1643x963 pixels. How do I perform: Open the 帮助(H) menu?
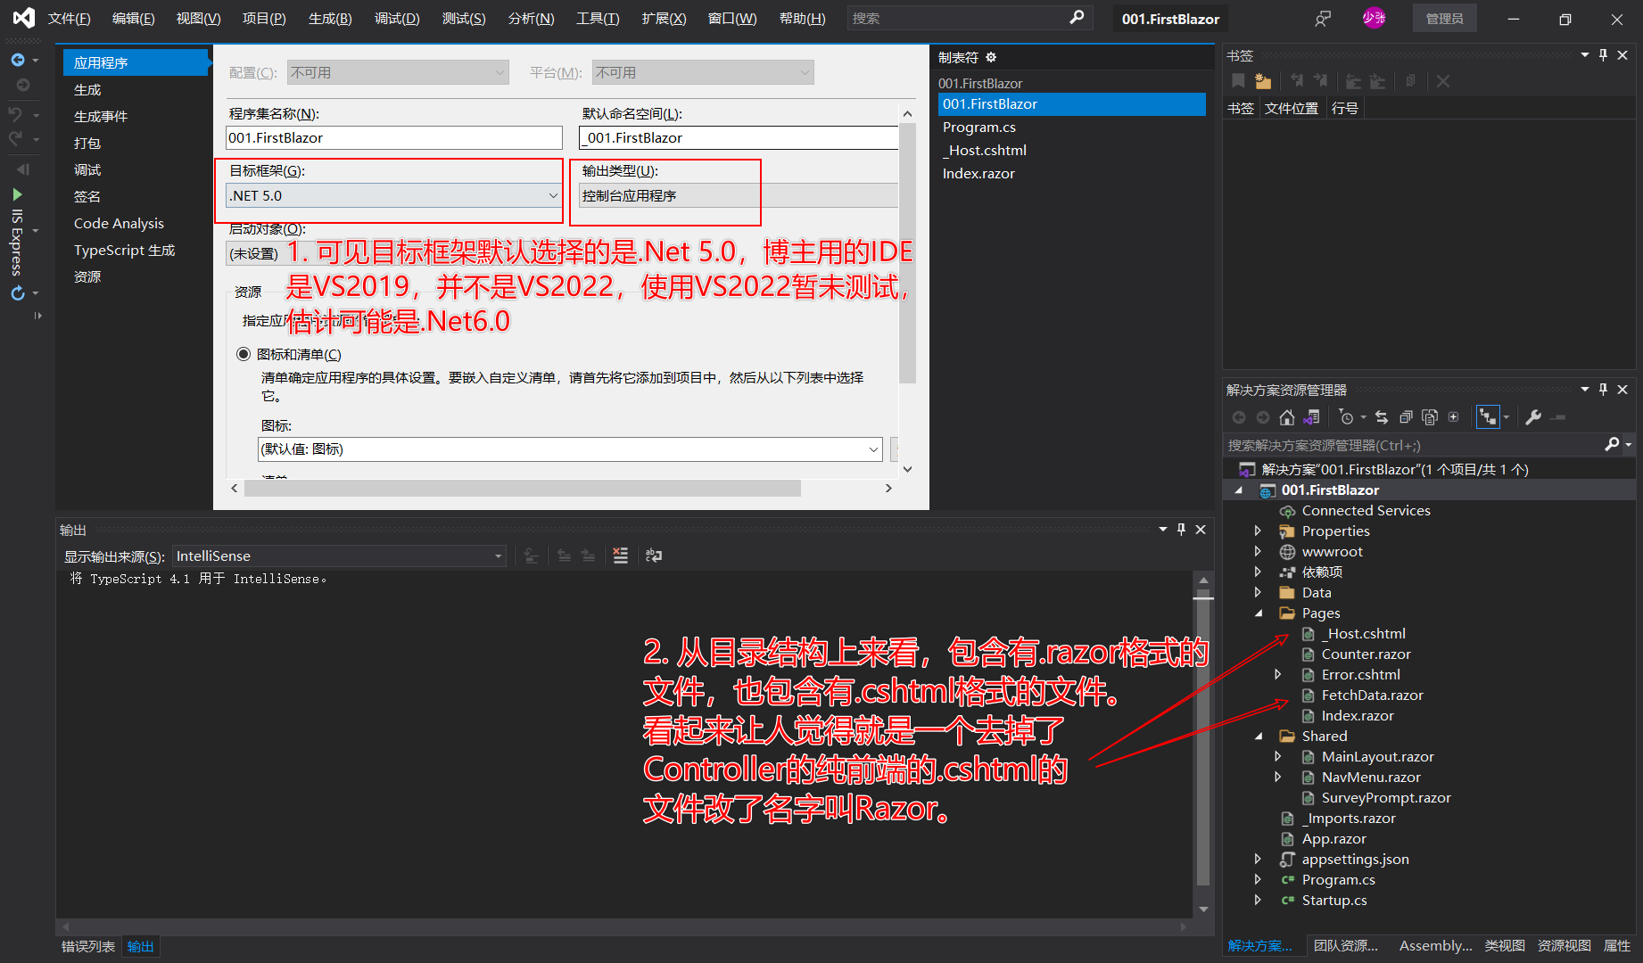click(802, 19)
